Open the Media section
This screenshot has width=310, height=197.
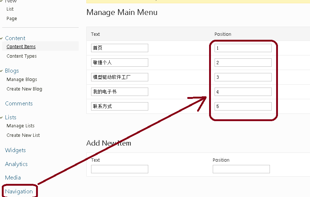click(x=13, y=178)
